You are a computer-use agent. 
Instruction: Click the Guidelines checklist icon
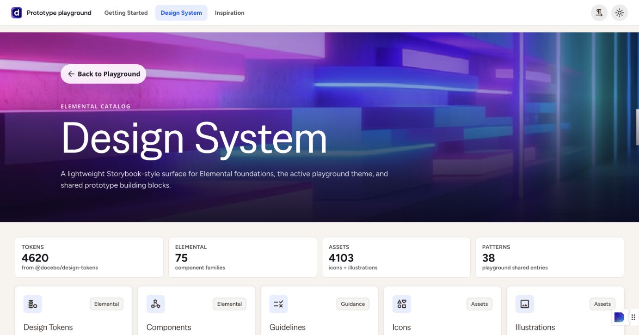click(279, 304)
